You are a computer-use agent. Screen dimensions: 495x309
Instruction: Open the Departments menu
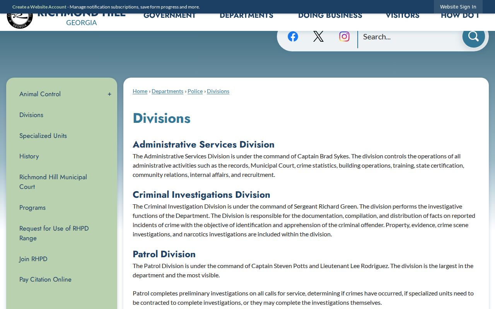pyautogui.click(x=246, y=16)
